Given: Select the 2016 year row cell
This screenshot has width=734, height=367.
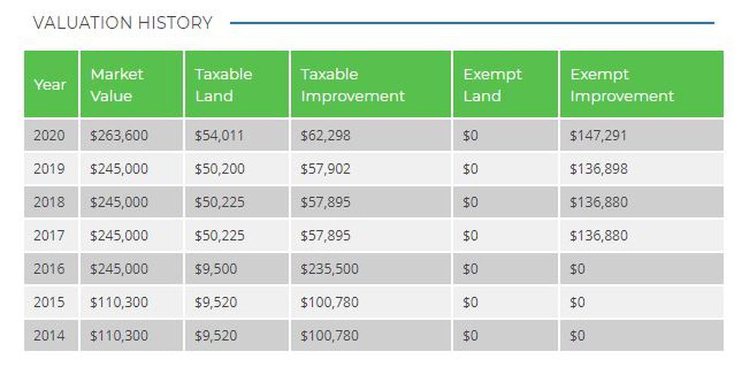Looking at the screenshot, I should click(x=49, y=269).
